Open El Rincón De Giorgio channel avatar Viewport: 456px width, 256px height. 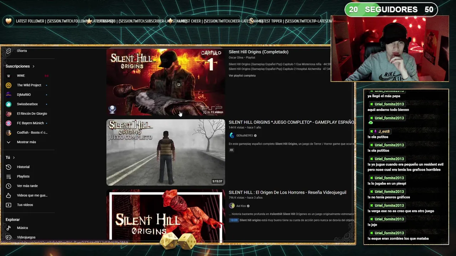[9, 114]
